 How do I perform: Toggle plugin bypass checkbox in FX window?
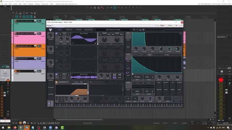coord(182,26)
